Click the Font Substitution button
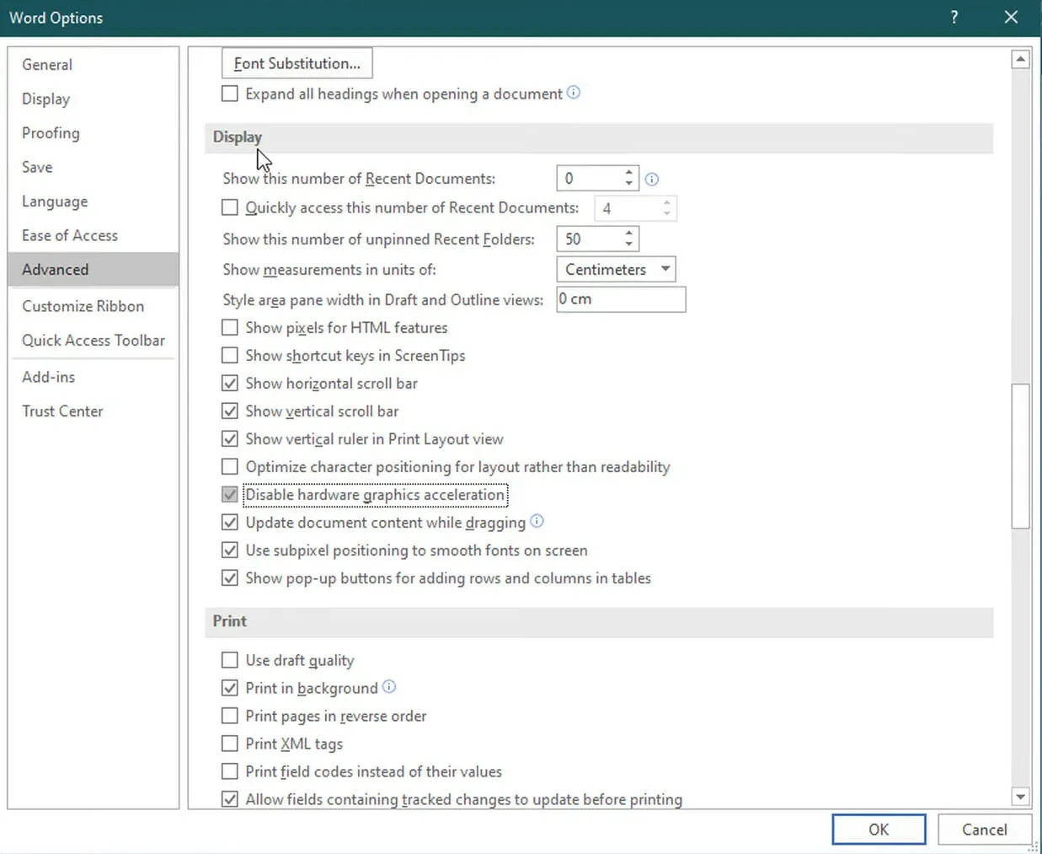This screenshot has width=1042, height=854. (297, 63)
